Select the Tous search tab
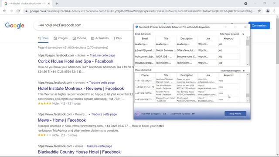Screen dimensions: 279x157 point(43,38)
